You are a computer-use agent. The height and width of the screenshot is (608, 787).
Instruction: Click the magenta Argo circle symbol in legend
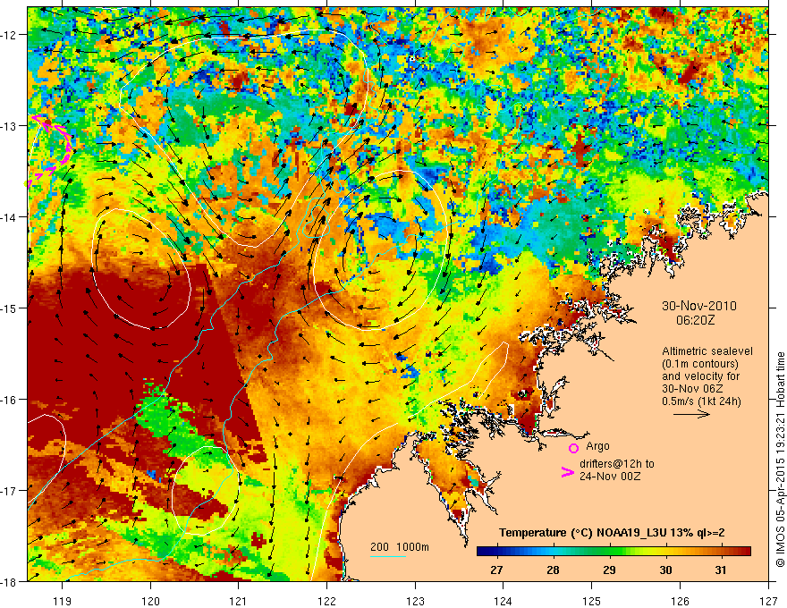pos(573,448)
